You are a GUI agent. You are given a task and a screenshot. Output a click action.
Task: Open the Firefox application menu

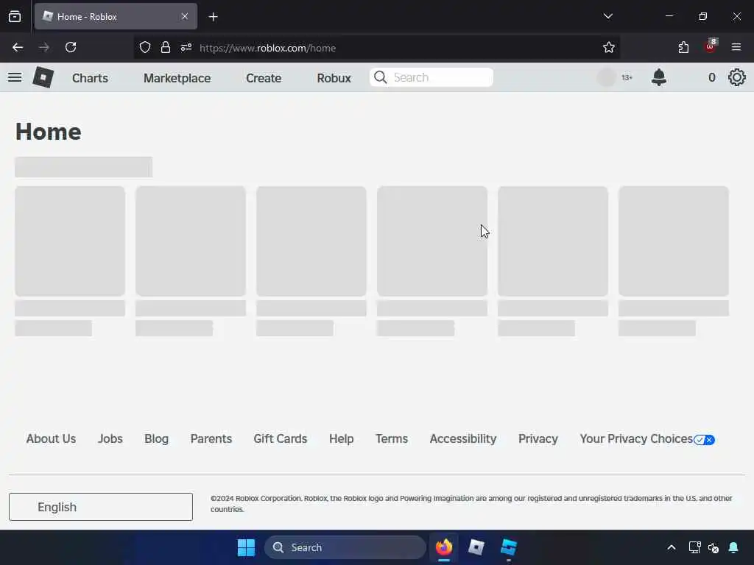coord(736,48)
